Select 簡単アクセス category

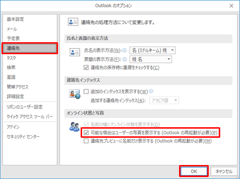coord(30,87)
